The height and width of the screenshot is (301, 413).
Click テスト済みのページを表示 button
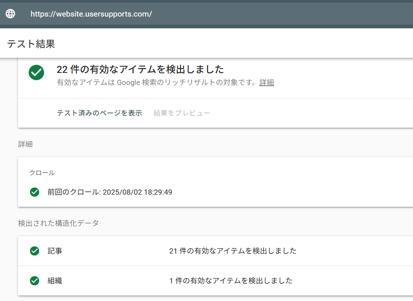(x=99, y=113)
